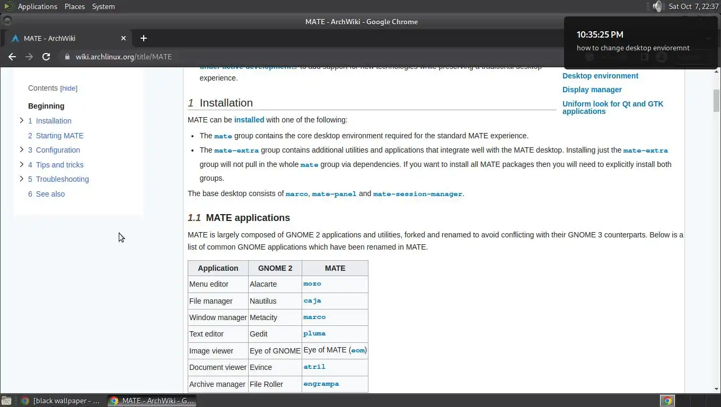721x407 pixels.
Task: Follow the 'installed' hyperlink
Action: coord(249,120)
